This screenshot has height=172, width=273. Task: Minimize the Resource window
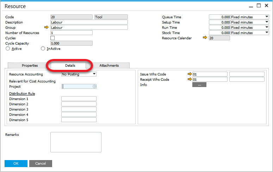point(250,6)
